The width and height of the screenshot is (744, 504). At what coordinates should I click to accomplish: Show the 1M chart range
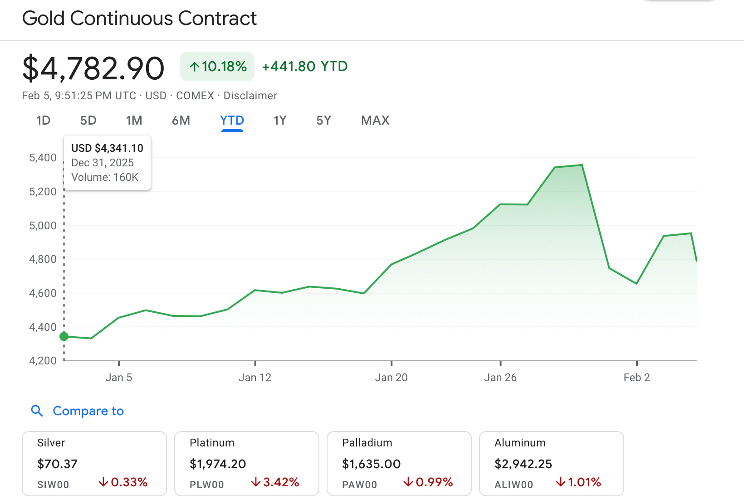[x=134, y=121]
